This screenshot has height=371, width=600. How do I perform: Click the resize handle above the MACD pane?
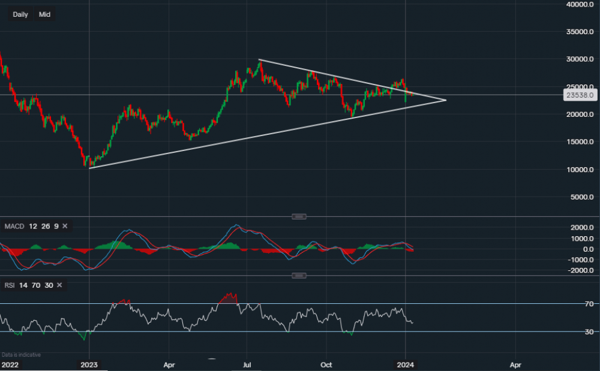tap(299, 216)
